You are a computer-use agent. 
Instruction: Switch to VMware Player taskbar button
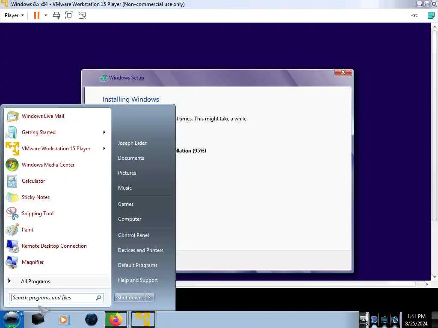click(x=143, y=319)
